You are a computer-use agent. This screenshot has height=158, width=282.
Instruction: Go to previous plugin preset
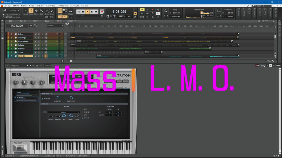pos(30,66)
